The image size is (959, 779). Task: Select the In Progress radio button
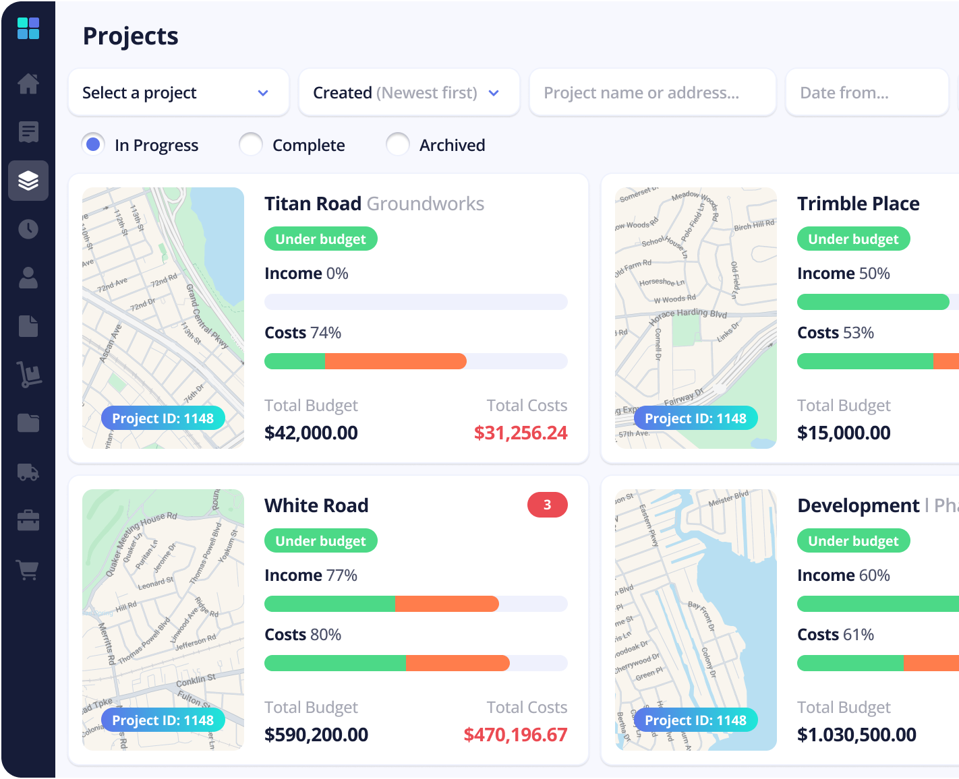(94, 145)
